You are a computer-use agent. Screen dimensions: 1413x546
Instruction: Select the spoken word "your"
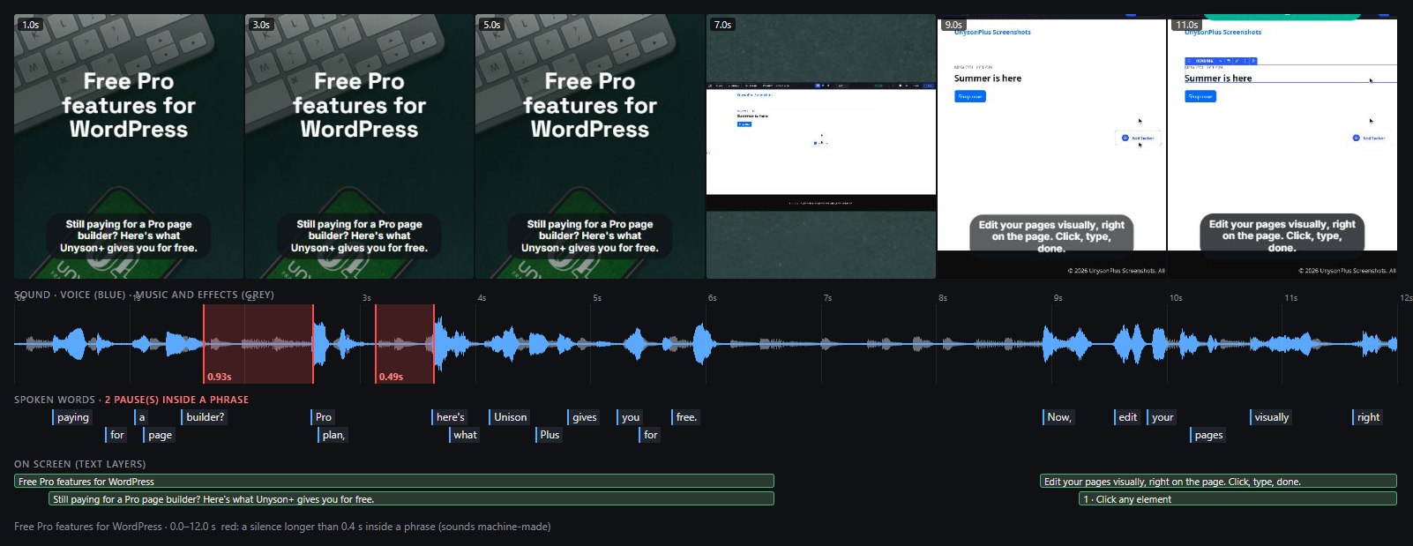(x=1163, y=417)
